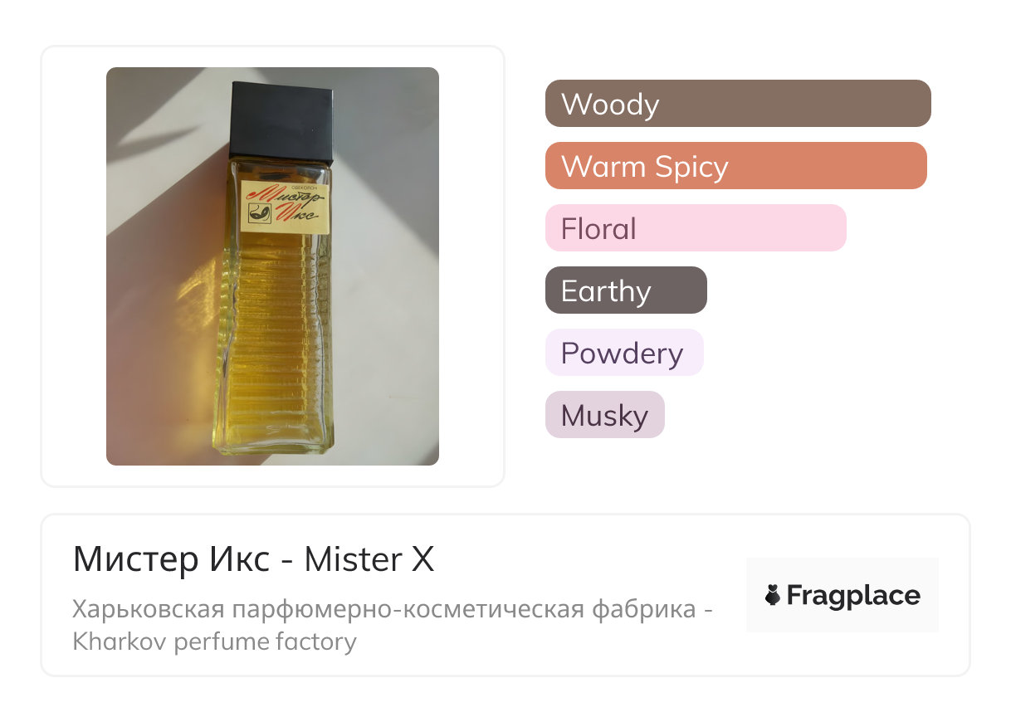Select the Musky accord bar
The width and height of the screenshot is (1011, 717).
(604, 415)
